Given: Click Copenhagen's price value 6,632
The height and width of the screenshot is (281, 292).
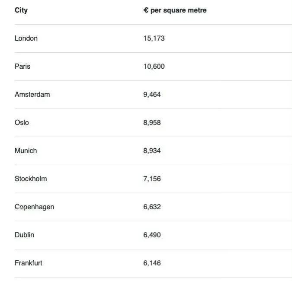Looking at the screenshot, I should (152, 207).
